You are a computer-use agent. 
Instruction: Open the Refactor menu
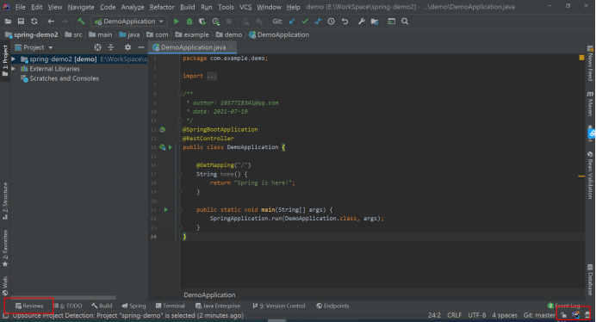[162, 7]
